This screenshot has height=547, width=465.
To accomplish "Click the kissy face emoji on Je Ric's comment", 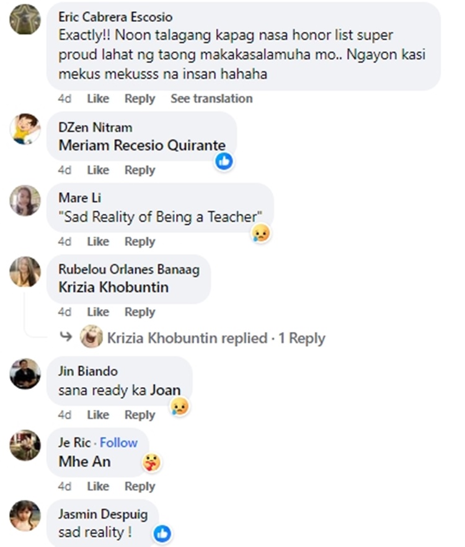I will (154, 461).
